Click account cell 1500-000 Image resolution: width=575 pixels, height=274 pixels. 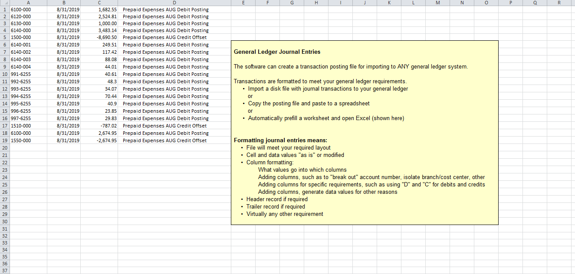coord(28,37)
